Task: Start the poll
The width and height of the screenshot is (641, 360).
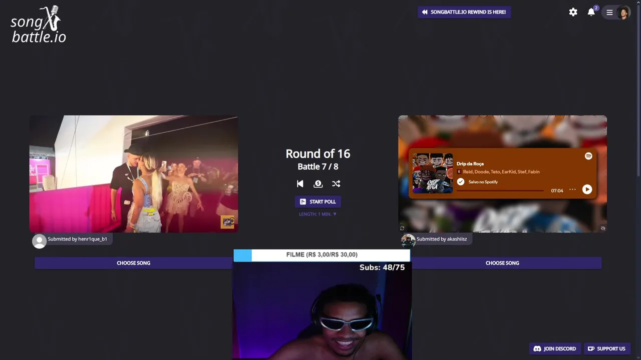Action: pos(318,201)
